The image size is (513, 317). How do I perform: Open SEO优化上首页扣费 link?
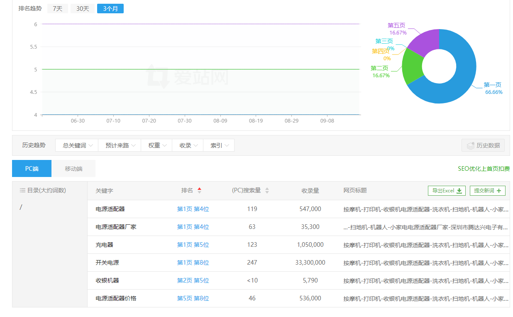coord(484,168)
